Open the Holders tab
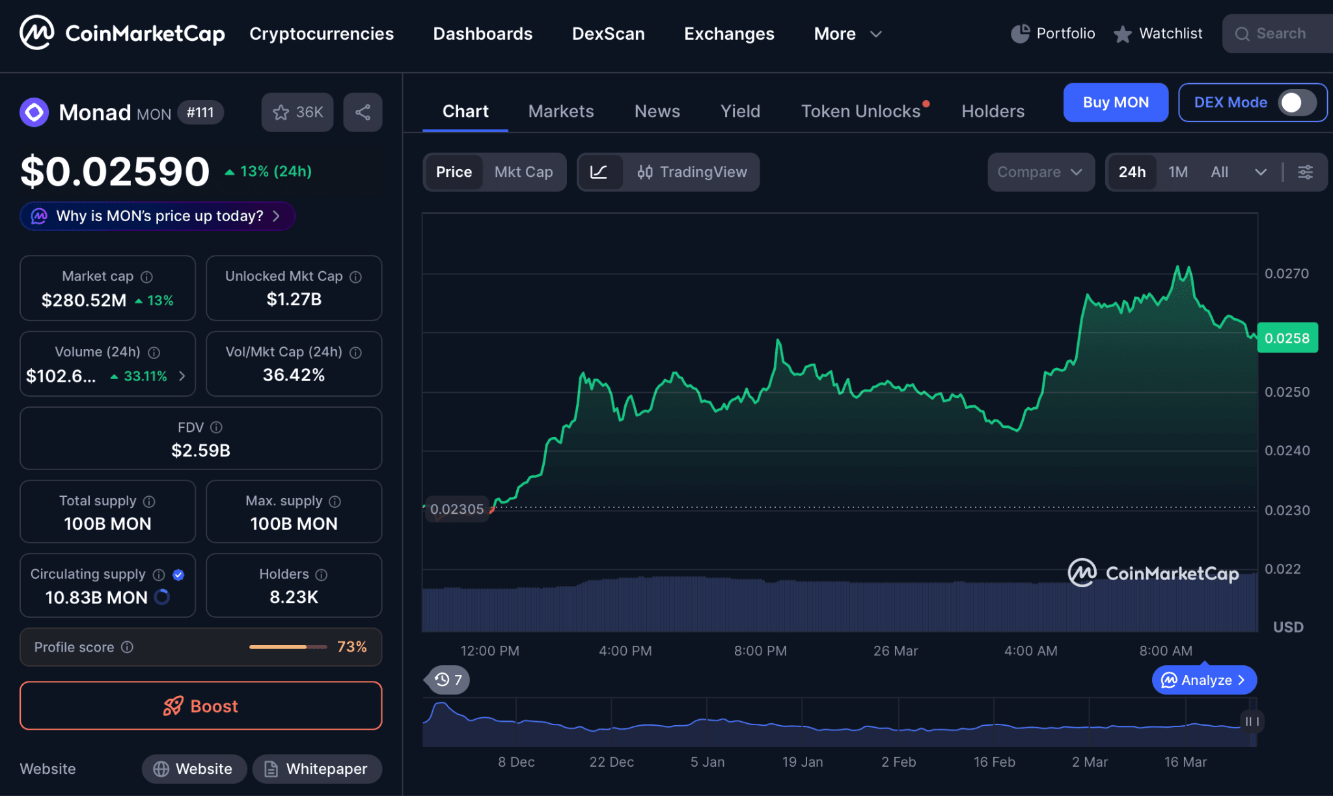 tap(992, 111)
